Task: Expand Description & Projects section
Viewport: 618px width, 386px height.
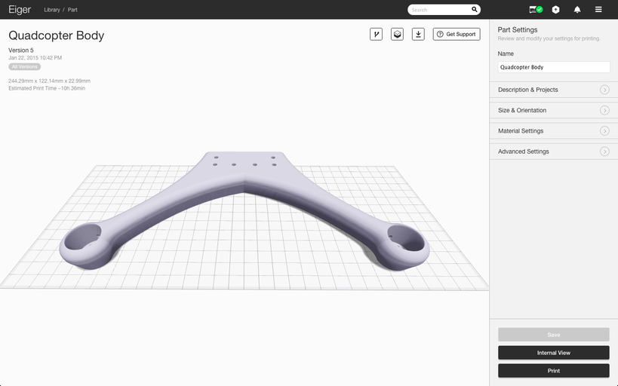Action: (553, 90)
